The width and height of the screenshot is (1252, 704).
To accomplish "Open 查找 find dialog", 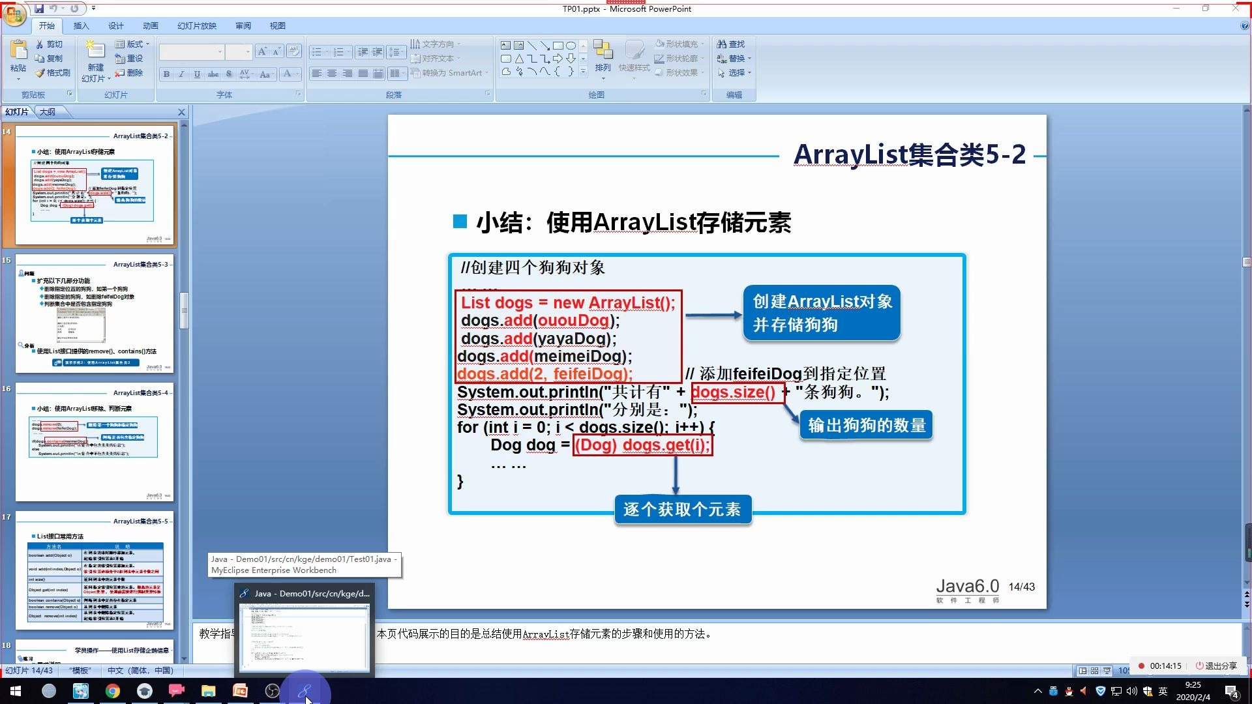I will [x=731, y=44].
